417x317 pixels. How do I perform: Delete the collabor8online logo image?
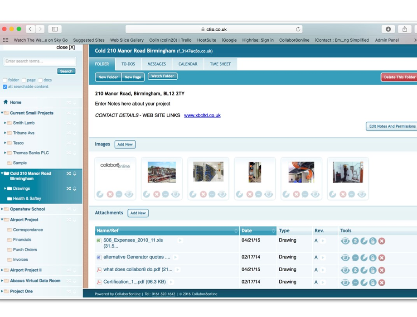pos(110,194)
